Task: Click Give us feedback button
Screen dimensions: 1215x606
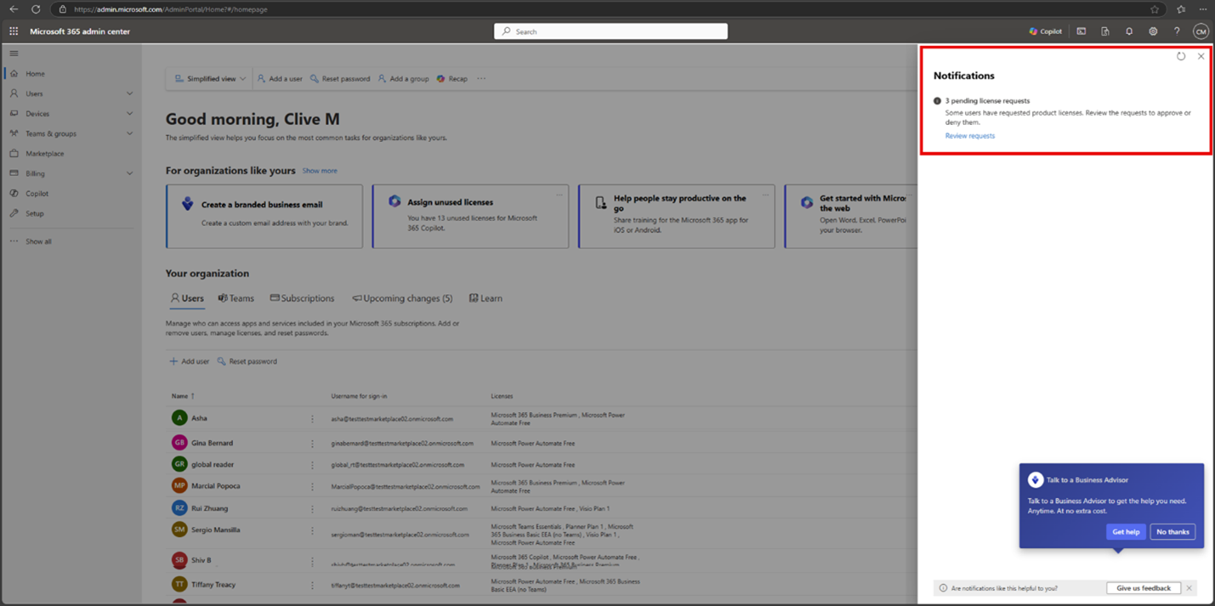Action: pyautogui.click(x=1144, y=588)
